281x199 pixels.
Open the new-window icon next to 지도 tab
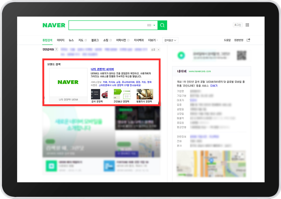click(86, 40)
